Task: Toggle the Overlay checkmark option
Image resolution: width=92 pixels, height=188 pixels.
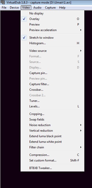Action: click(52, 19)
